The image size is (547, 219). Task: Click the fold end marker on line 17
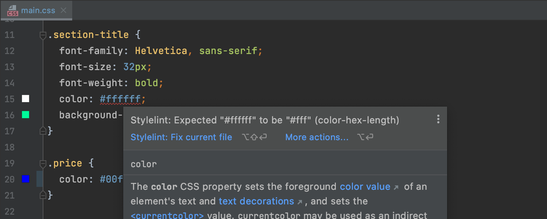43,131
